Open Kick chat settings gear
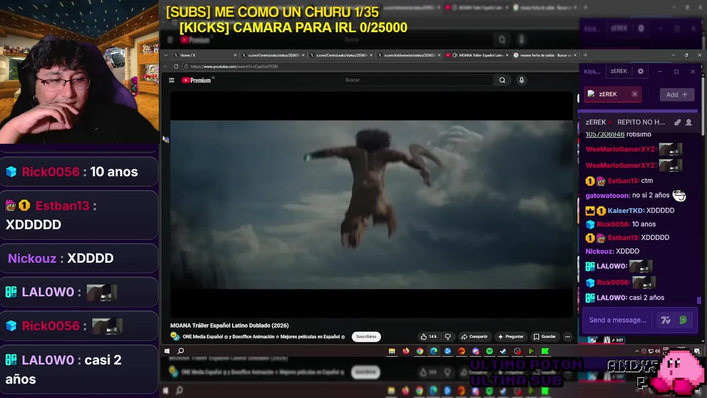This screenshot has height=398, width=707. 641,71
